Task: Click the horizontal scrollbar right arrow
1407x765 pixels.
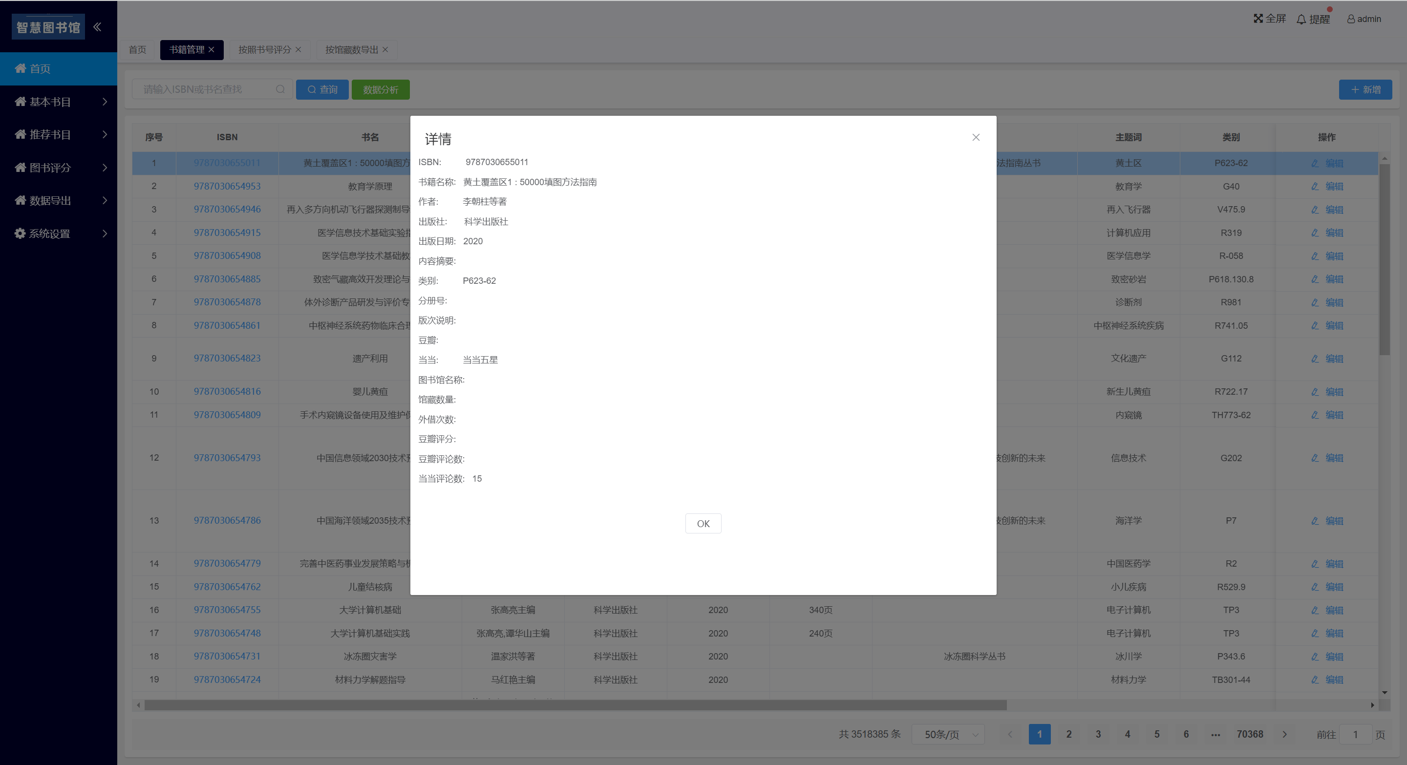Action: coord(1373,705)
